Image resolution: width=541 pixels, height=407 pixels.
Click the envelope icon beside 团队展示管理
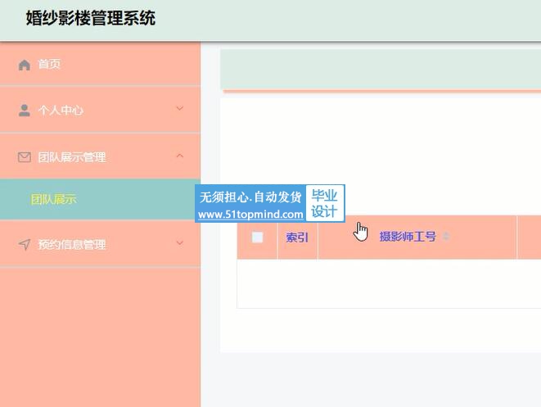(x=24, y=157)
